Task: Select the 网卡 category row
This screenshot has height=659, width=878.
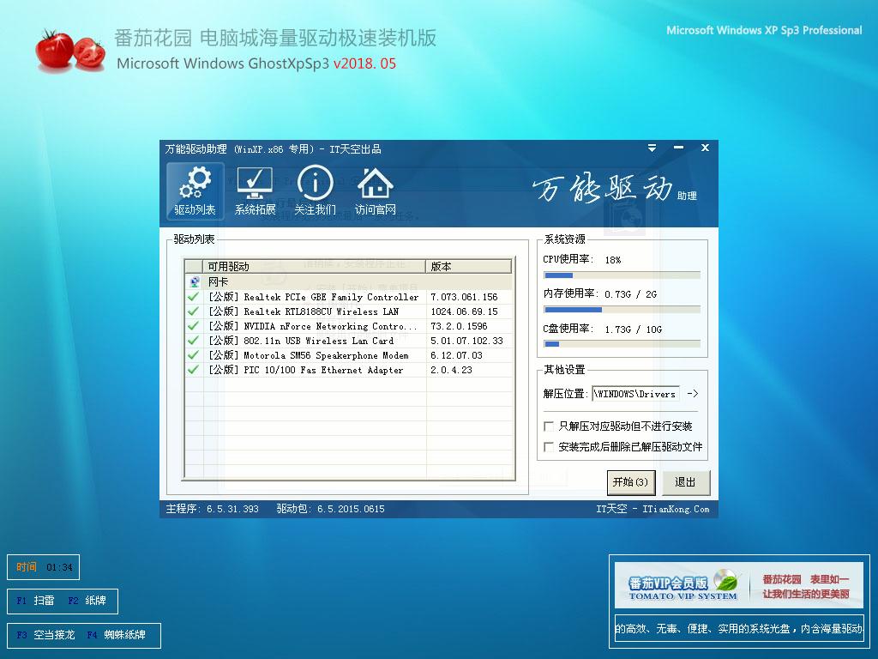Action: point(348,281)
